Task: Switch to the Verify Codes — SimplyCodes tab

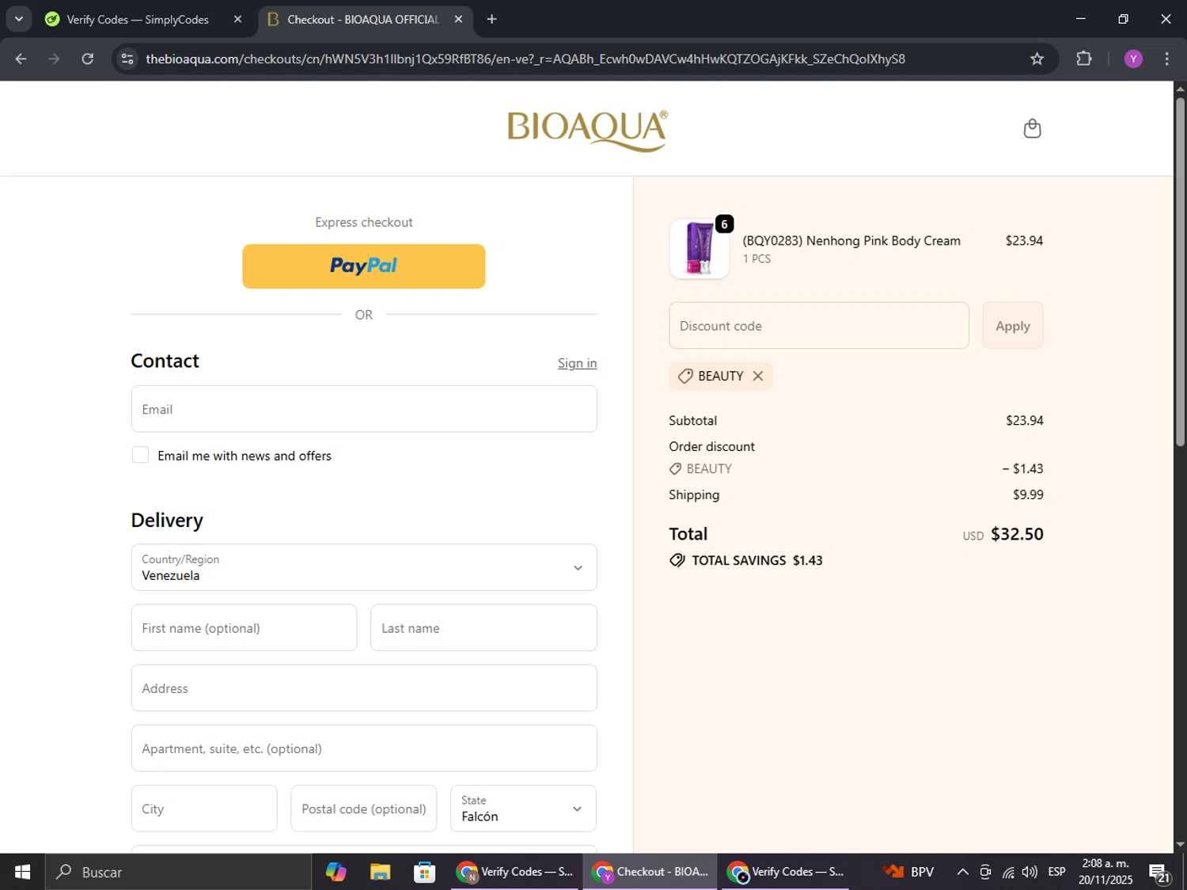Action: (138, 19)
